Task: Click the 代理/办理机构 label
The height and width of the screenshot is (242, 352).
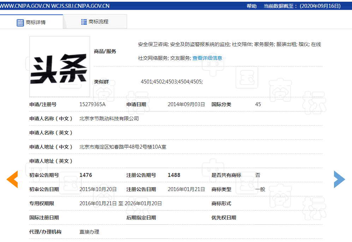Action: pyautogui.click(x=45, y=232)
